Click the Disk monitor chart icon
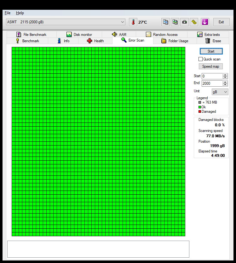Screen dimensions: 236x263 (x=69, y=34)
